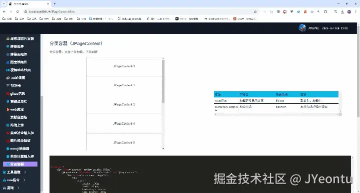Select the 图表组件 sidebar entry
This screenshot has height=193, width=360.
(16, 62)
